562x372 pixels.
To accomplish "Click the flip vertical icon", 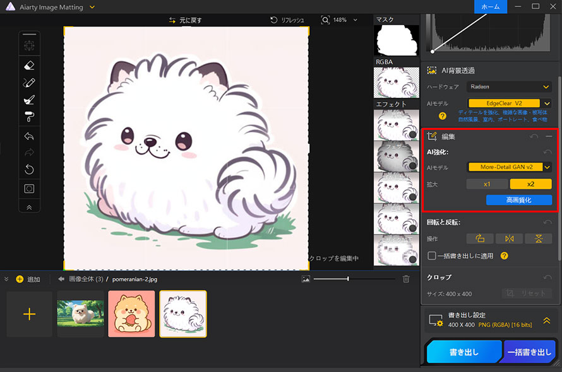I will 539,238.
